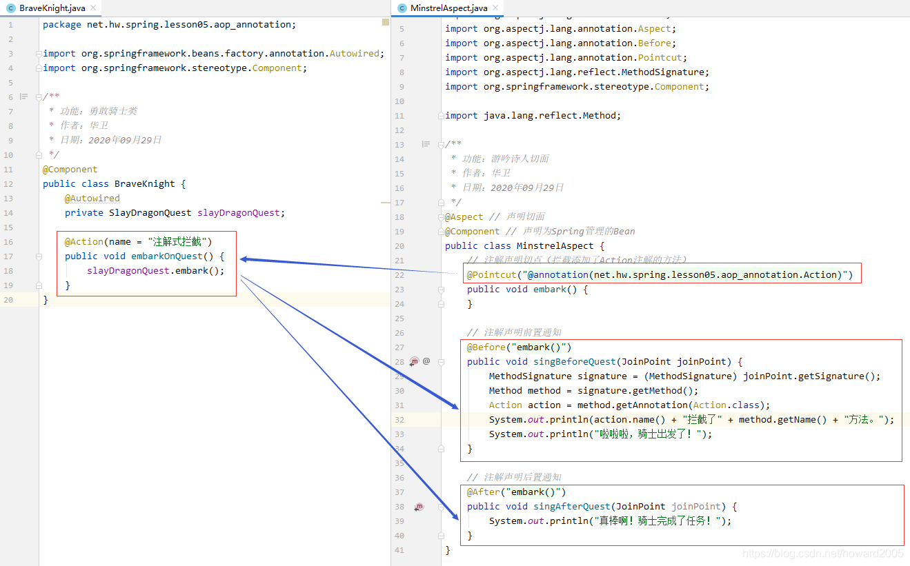This screenshot has height=566, width=910.
Task: Collapse the Javadoc fold at BraveKnight line 6
Action: (x=39, y=97)
